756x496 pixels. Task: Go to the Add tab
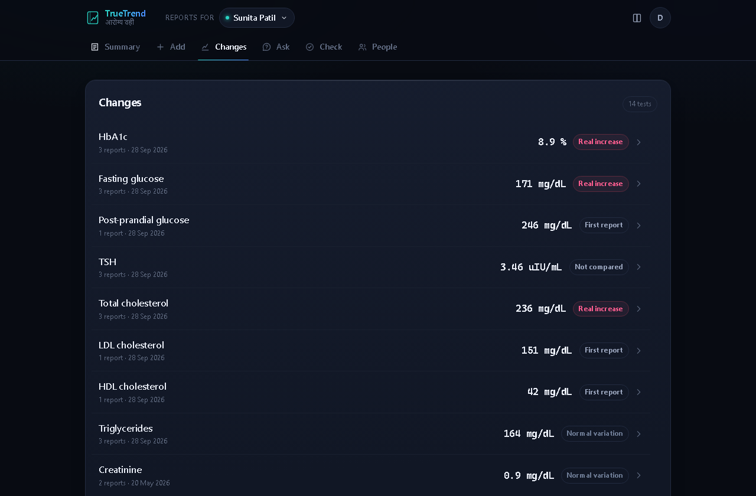click(171, 47)
